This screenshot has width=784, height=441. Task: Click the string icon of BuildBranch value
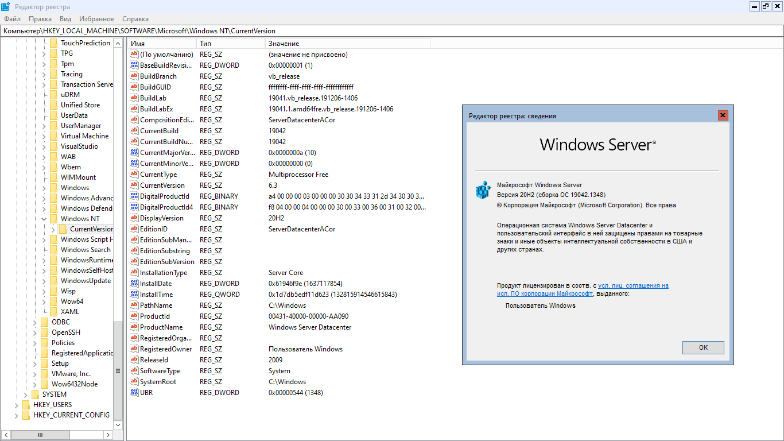tap(134, 76)
